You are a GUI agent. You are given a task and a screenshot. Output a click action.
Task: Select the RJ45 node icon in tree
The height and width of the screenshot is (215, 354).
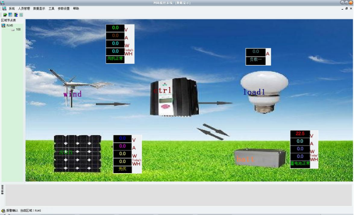(3, 25)
